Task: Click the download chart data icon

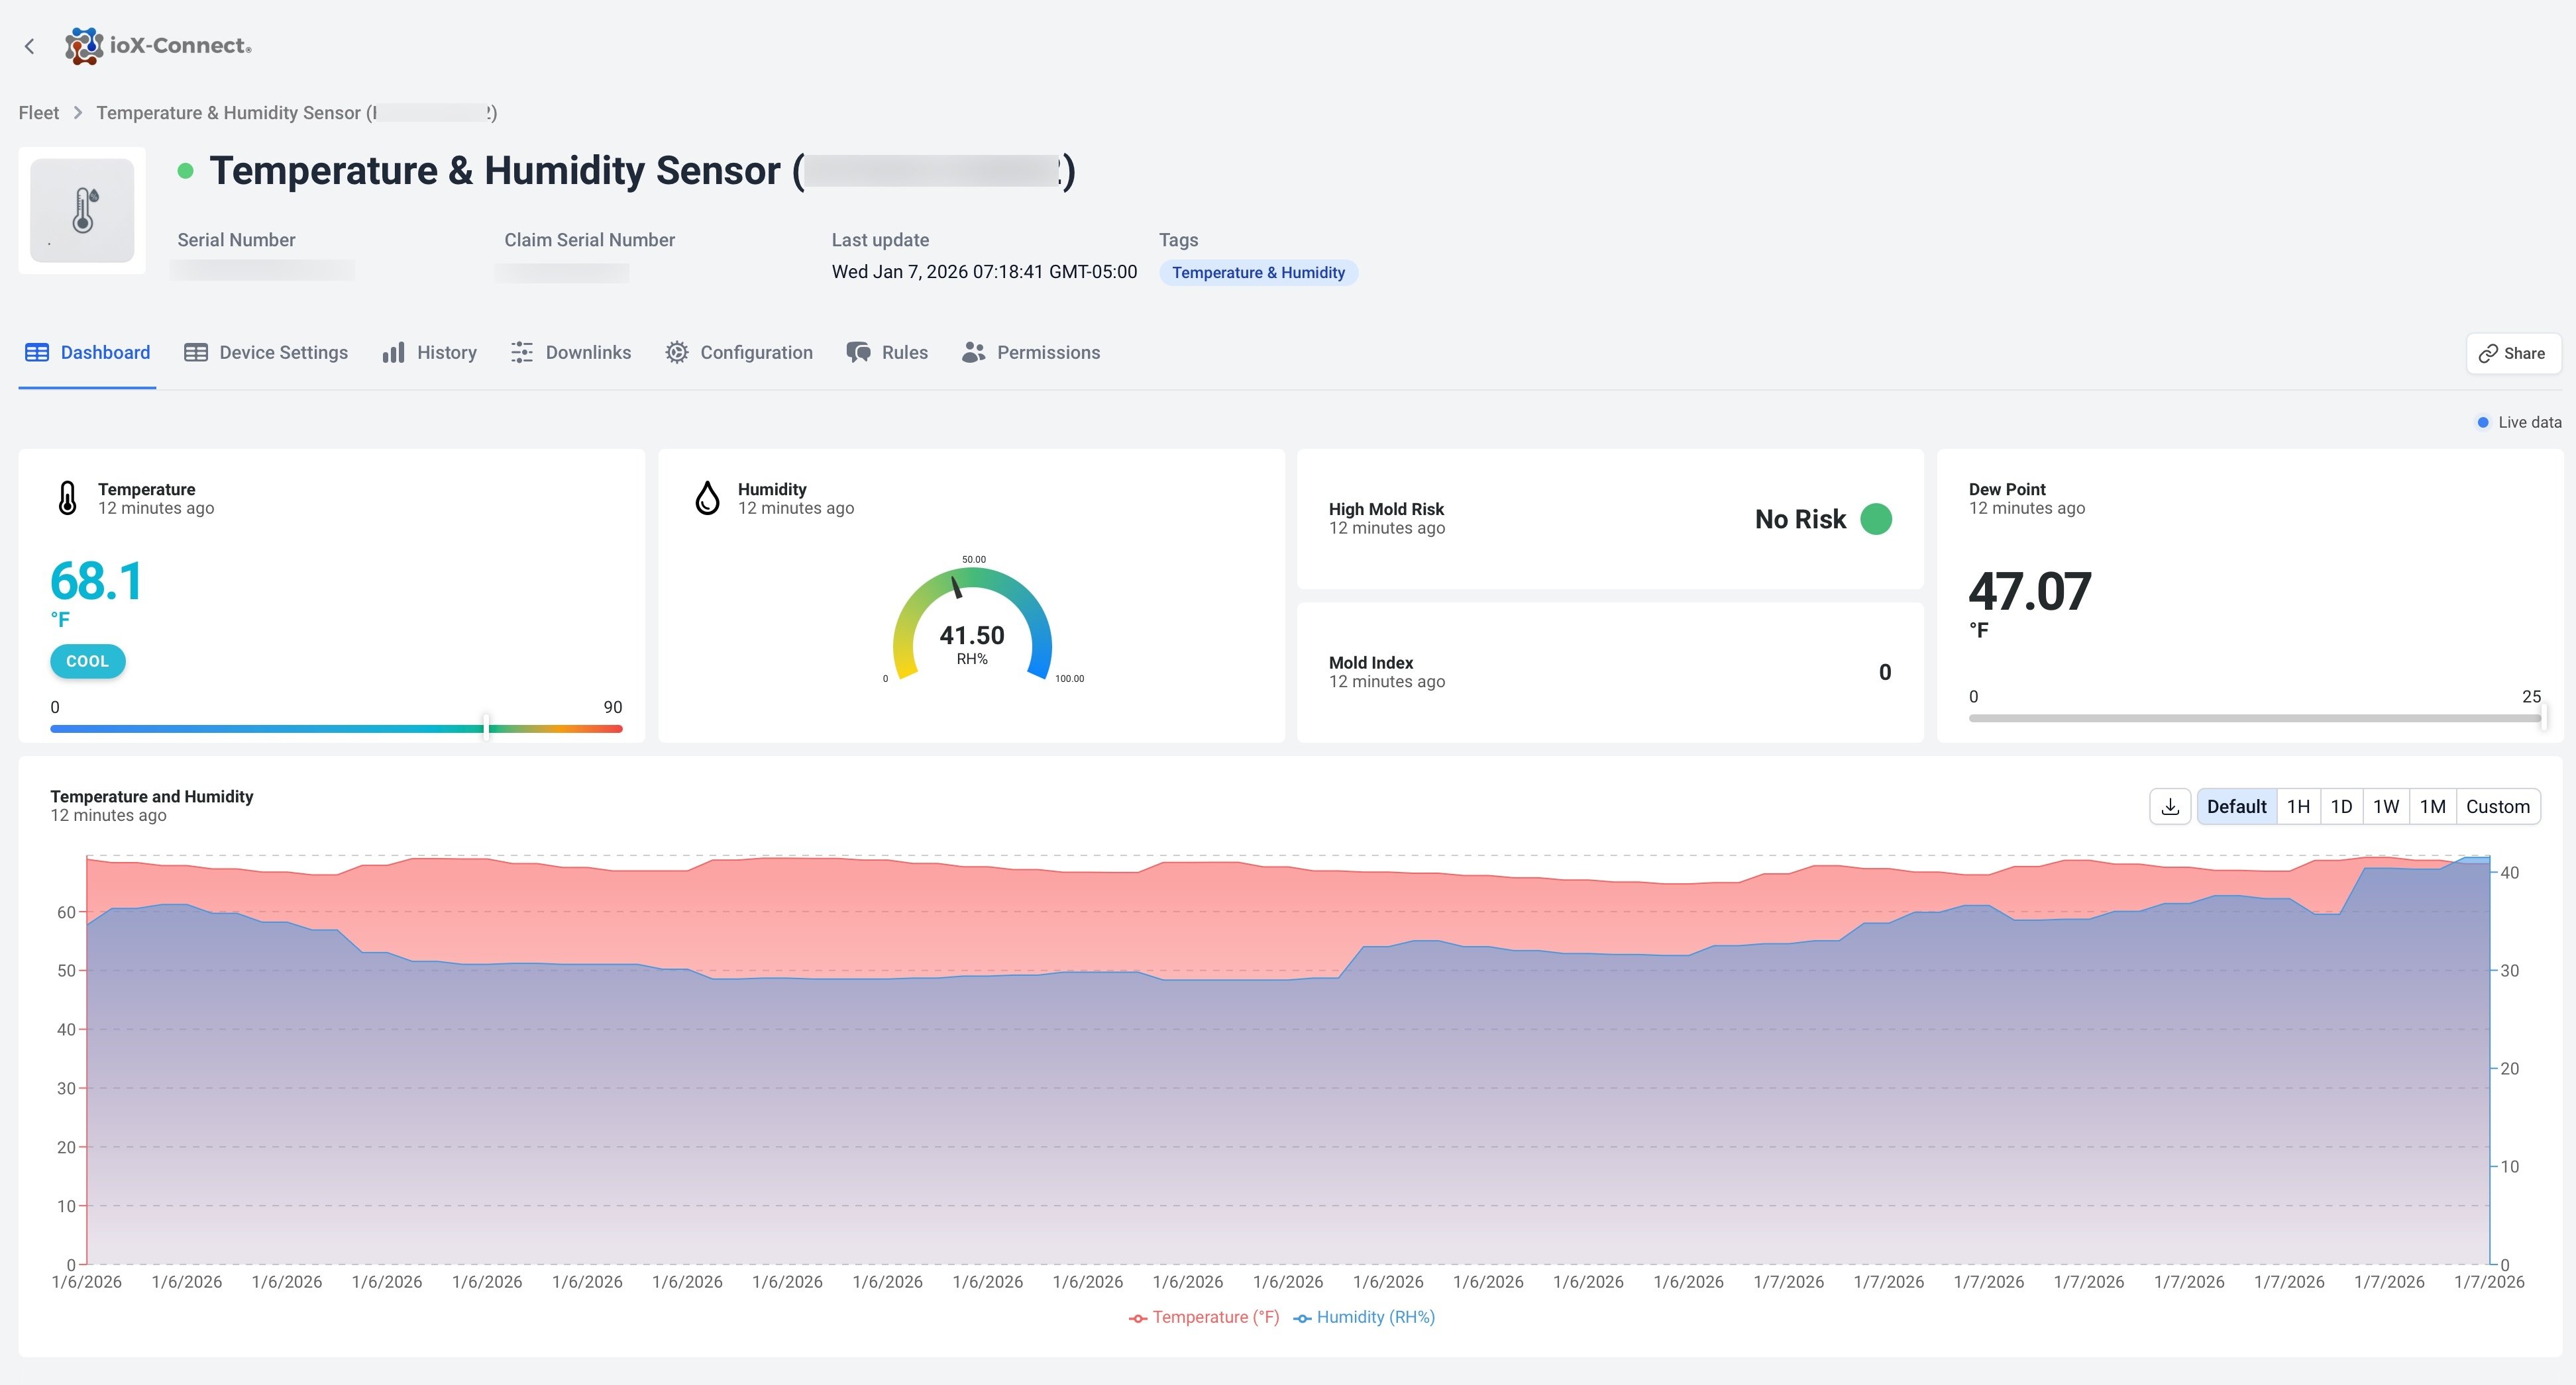Action: [x=2170, y=806]
